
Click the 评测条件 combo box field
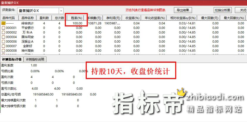click(38, 11)
